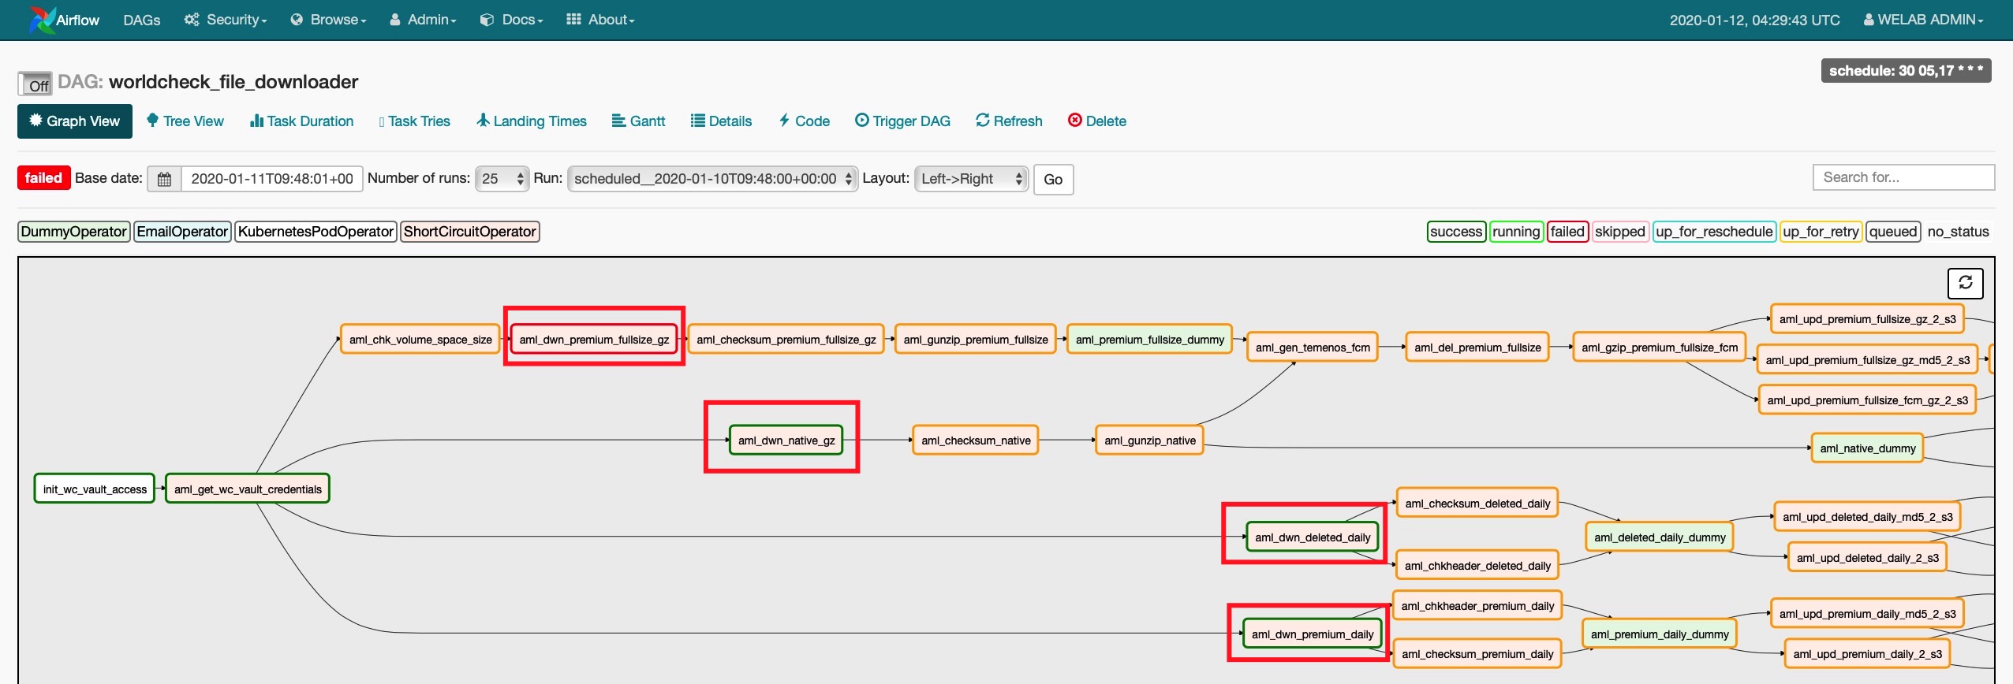
Task: Expand the Run selection dropdown
Action: click(x=712, y=179)
